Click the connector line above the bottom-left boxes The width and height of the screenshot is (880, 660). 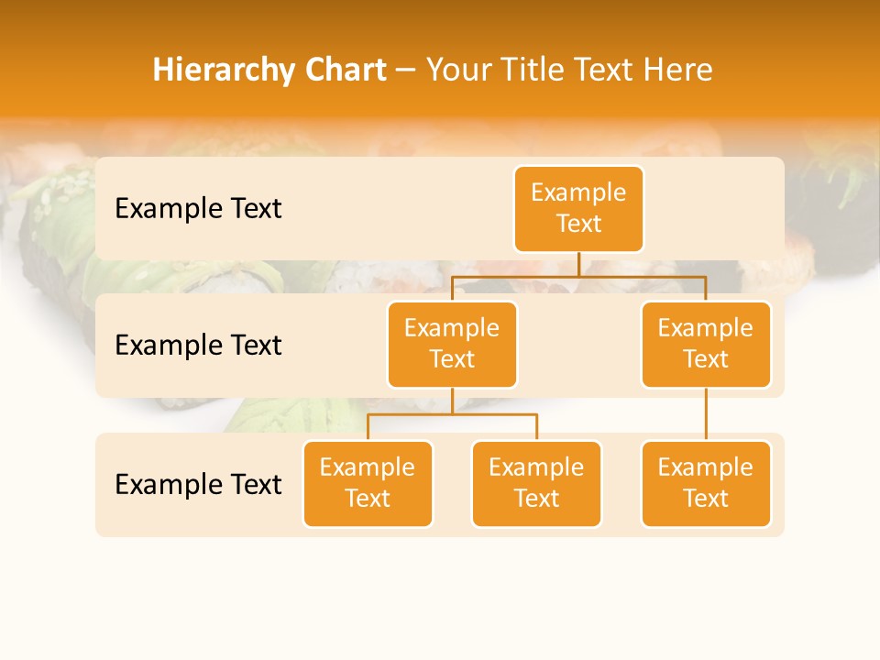(452, 414)
